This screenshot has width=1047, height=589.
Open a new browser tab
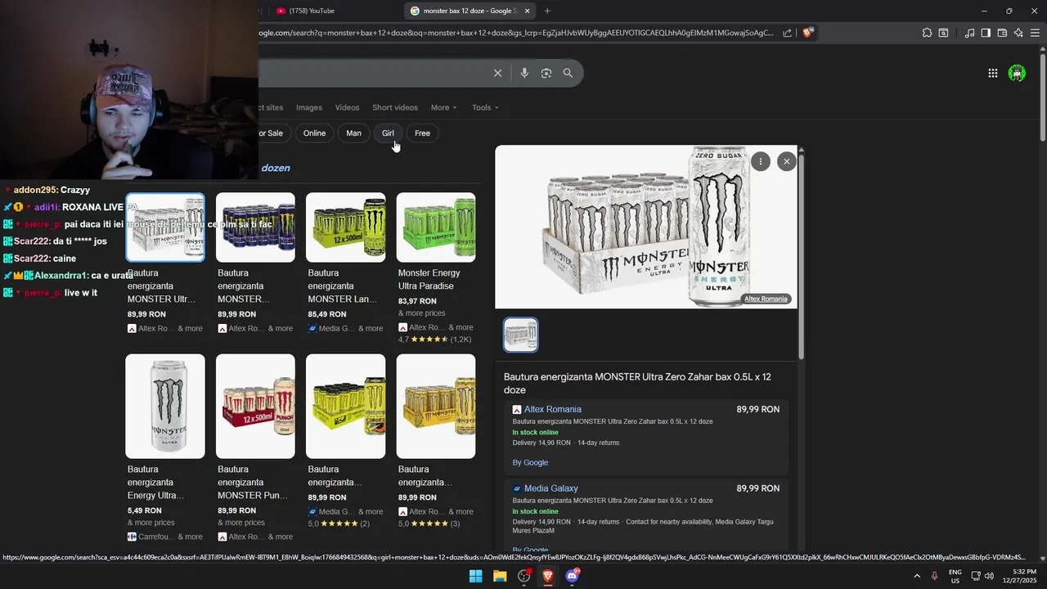547,11
